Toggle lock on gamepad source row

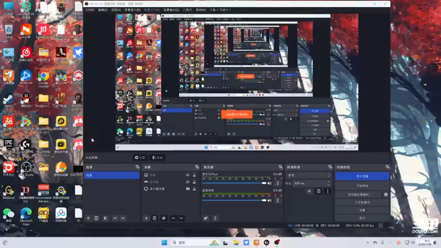coord(194,182)
